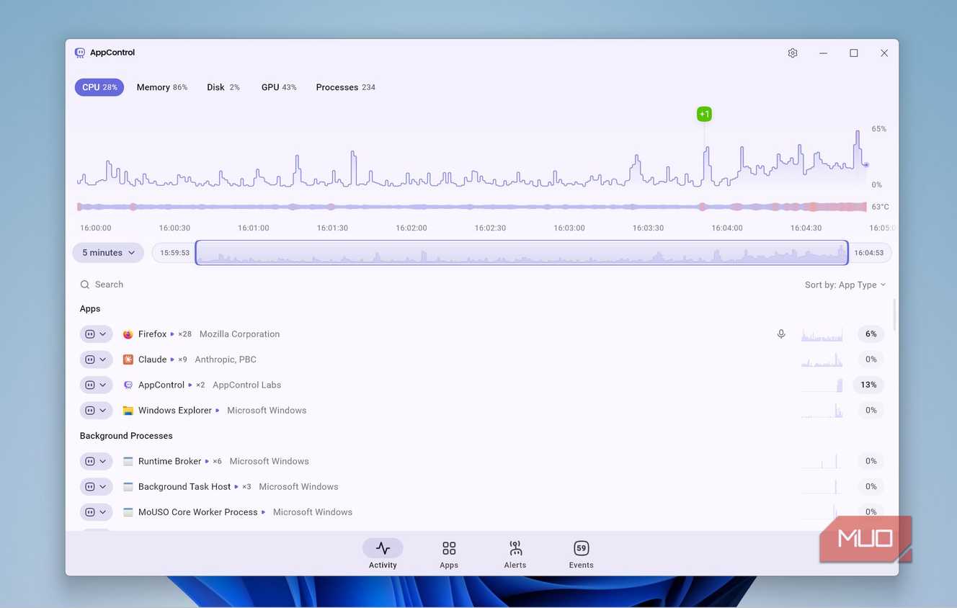Image resolution: width=957 pixels, height=608 pixels.
Task: Open the control chevron menu for MoUSO Core Worker Process
Action: [x=103, y=512]
